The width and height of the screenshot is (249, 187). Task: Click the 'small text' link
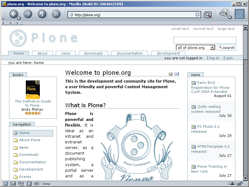180,29
